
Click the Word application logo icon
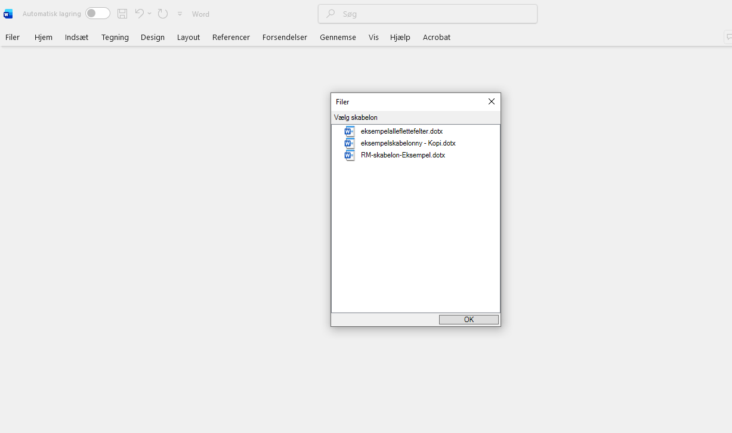click(8, 14)
